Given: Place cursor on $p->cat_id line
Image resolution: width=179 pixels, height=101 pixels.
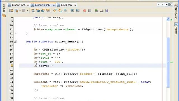Looking at the screenshot, I should pyautogui.click(x=47, y=54).
